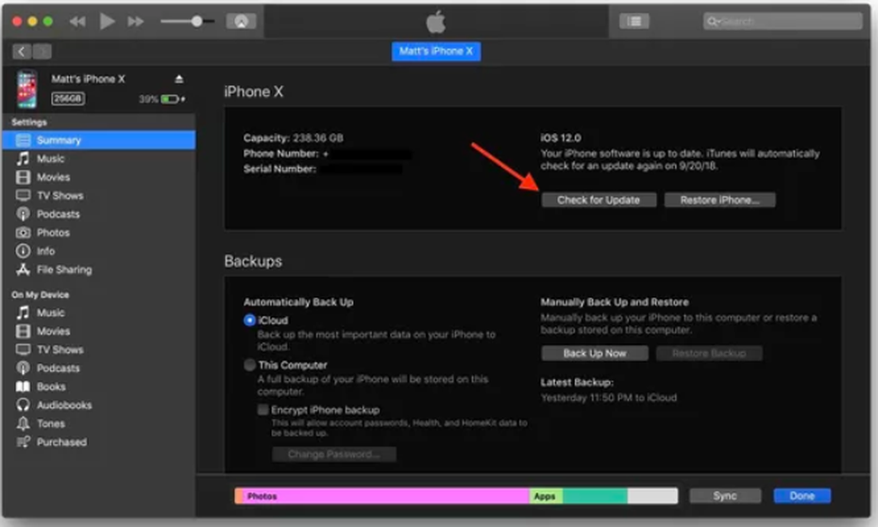Image resolution: width=878 pixels, height=527 pixels.
Task: Click the Apps storage bar segment
Action: tap(546, 496)
